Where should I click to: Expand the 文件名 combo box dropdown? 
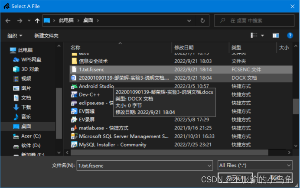[209, 165]
